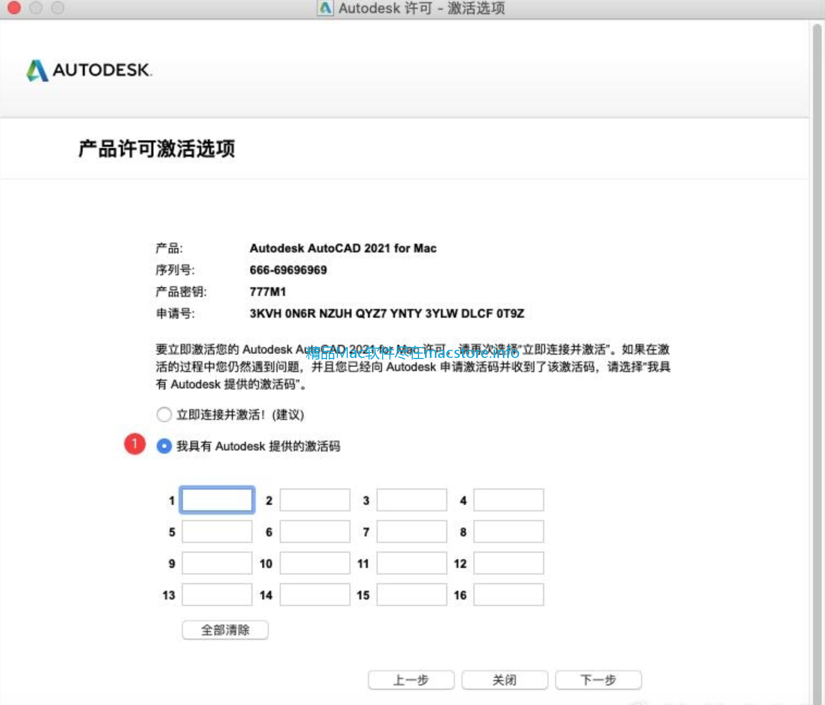Click activation code field 4
The image size is (825, 705).
[x=508, y=500]
